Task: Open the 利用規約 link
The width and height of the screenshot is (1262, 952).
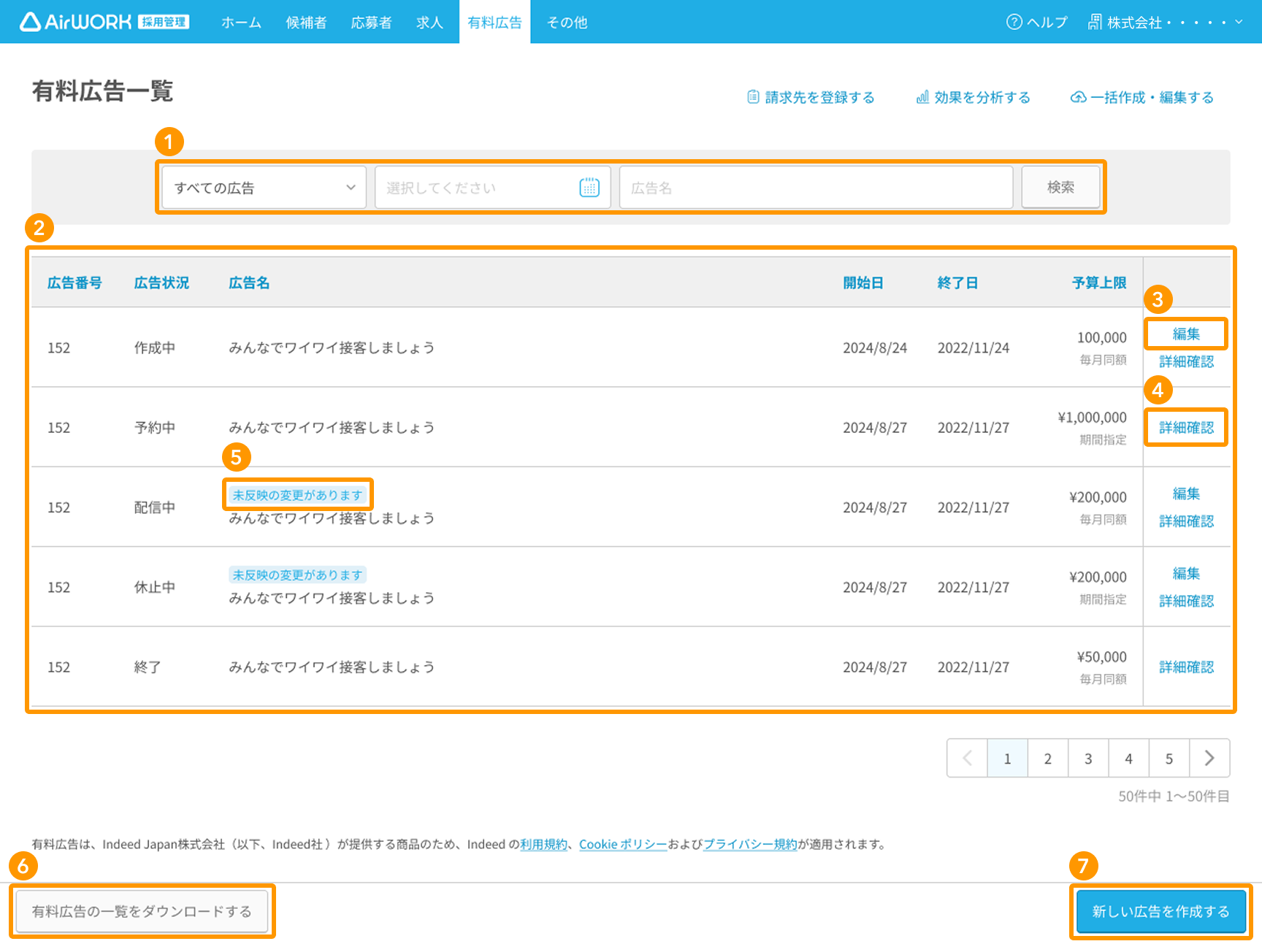Action: [x=543, y=845]
